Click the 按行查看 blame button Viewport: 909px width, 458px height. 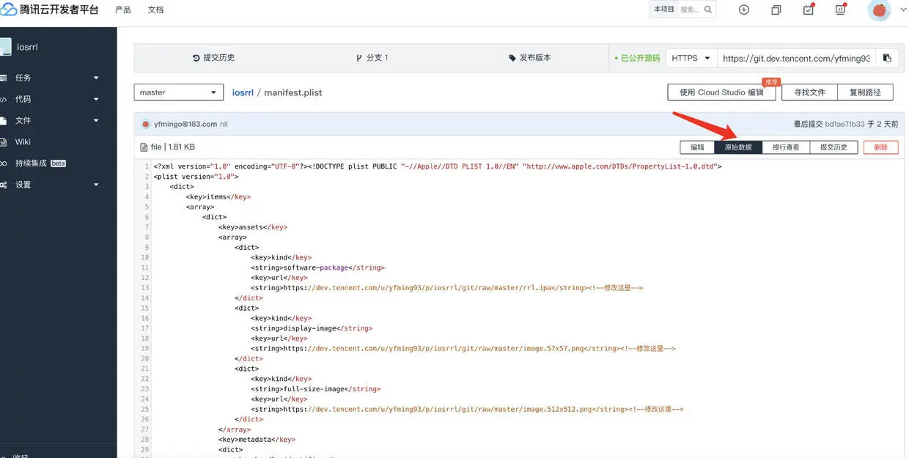786,147
